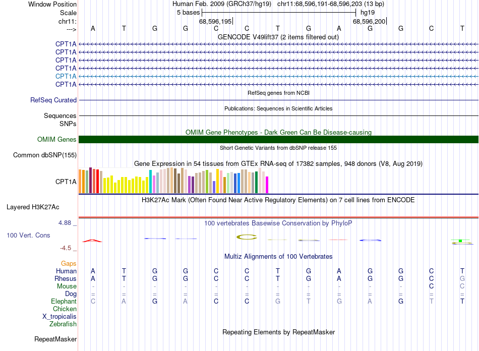
Task: Click the 100 Vert. Cons label
Action: [x=28, y=235]
